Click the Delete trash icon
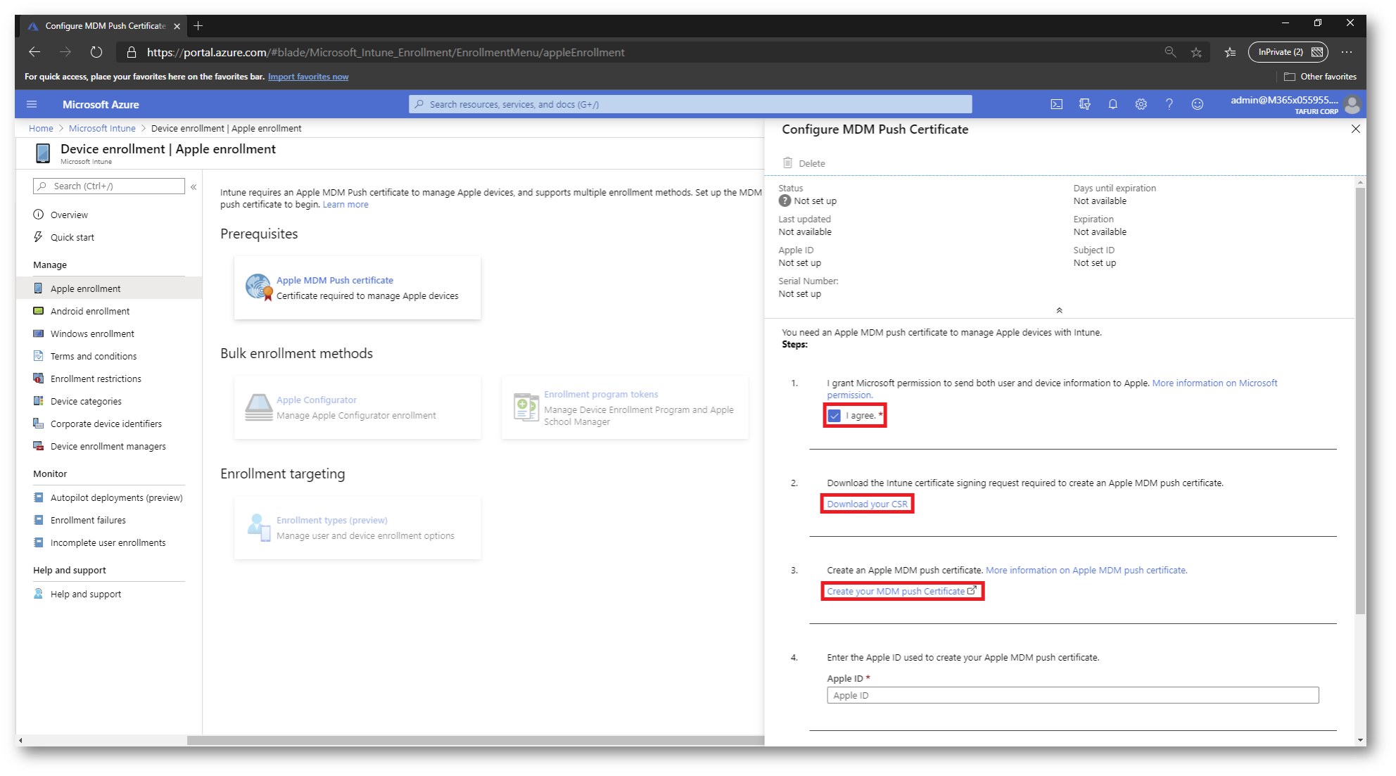Screen dimensions: 1396x776 pyautogui.click(x=787, y=163)
